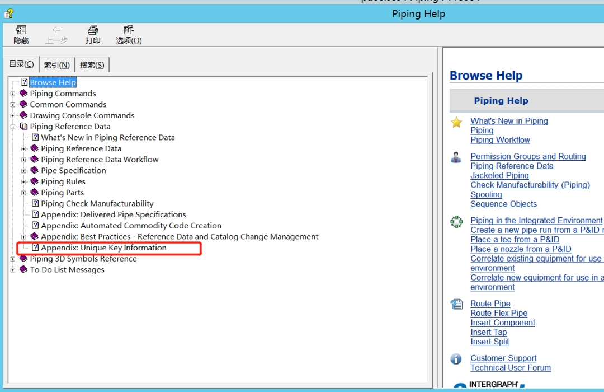Screen dimensions: 604x392
Task: Click the Piping Commands book icon
Action: (23, 93)
